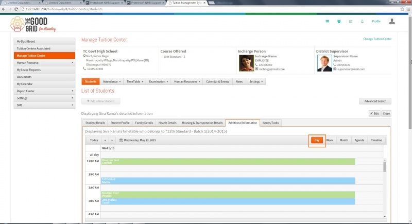Switch to Additional Information tab
The image size is (412, 224).
243,123
